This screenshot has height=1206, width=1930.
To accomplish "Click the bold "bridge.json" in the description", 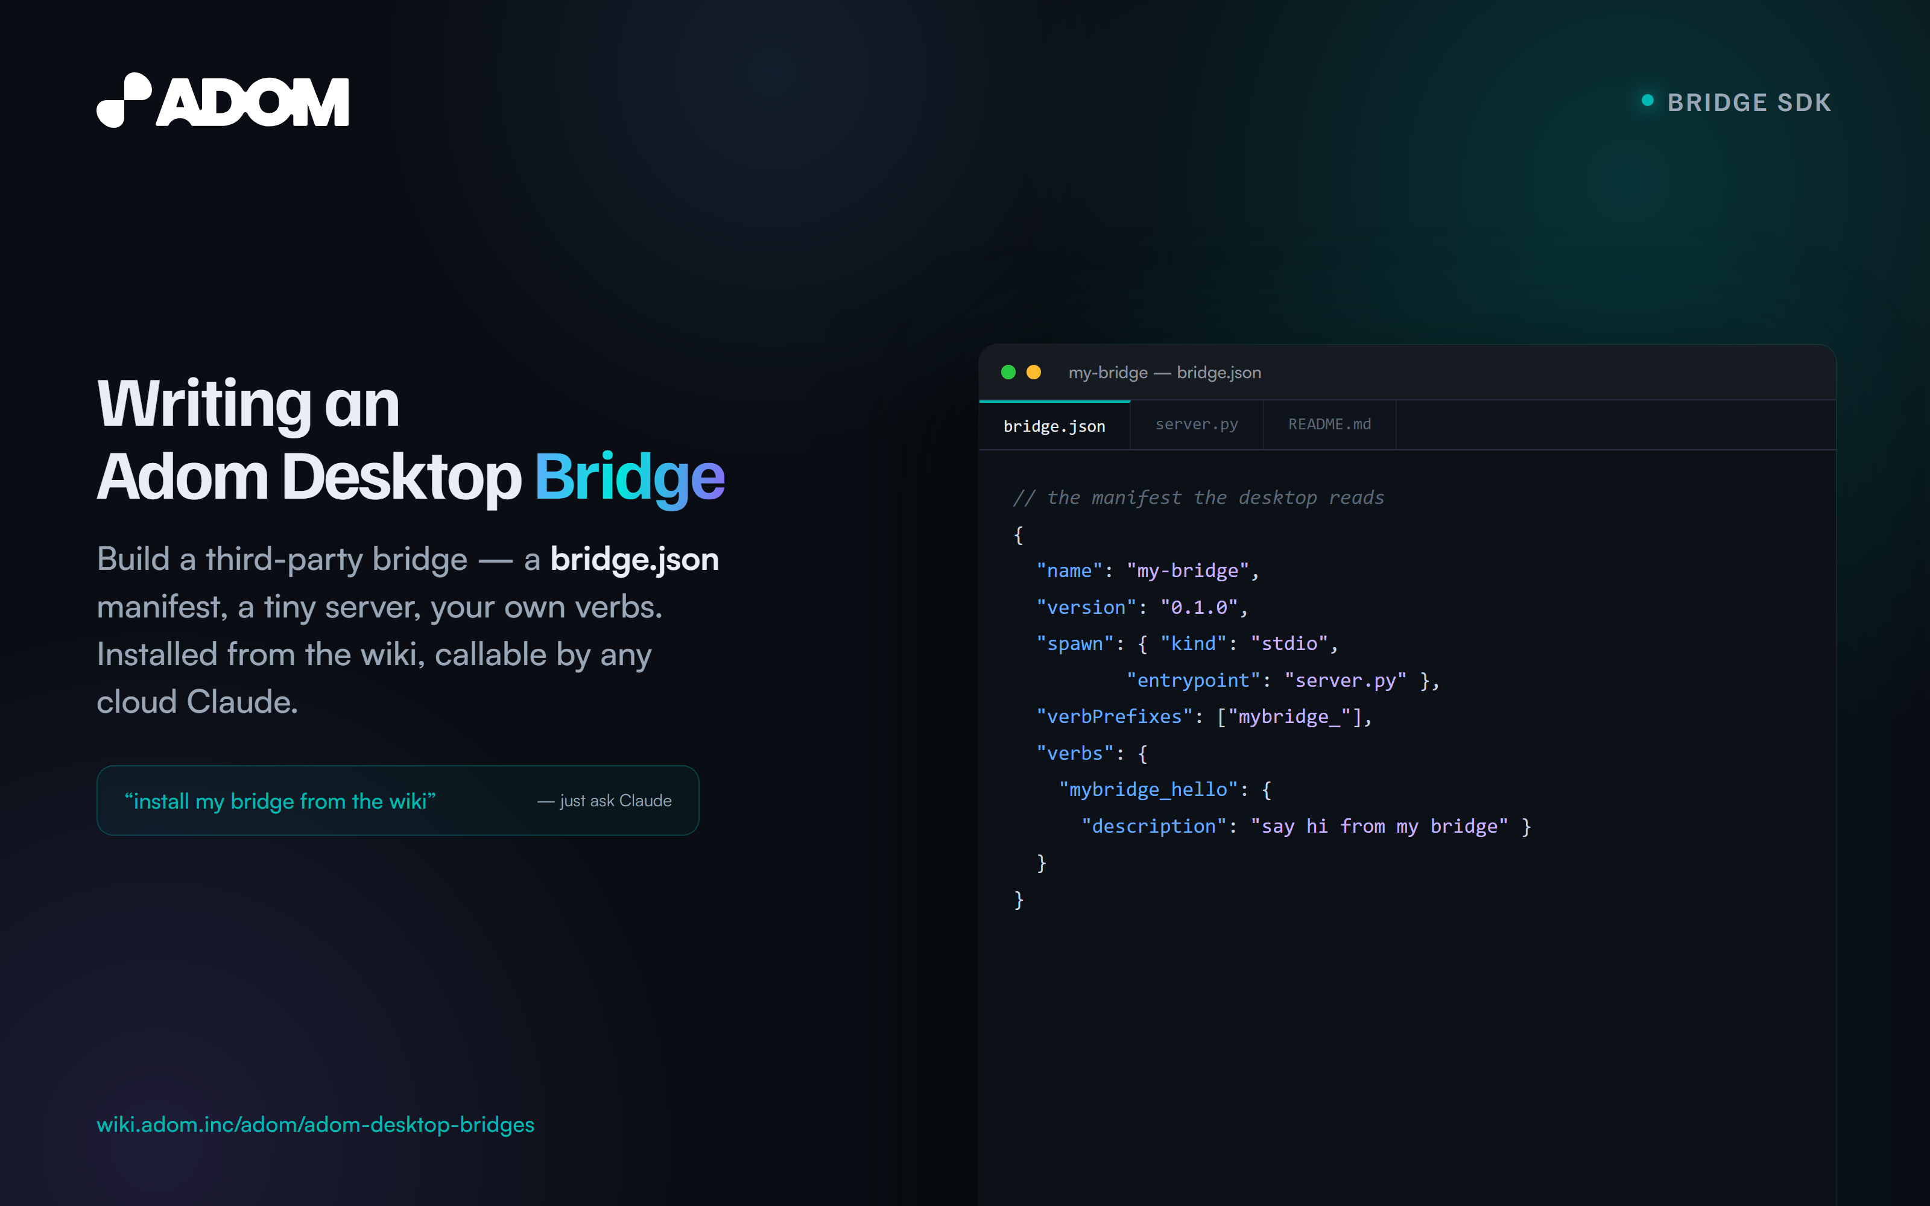I will pos(635,560).
